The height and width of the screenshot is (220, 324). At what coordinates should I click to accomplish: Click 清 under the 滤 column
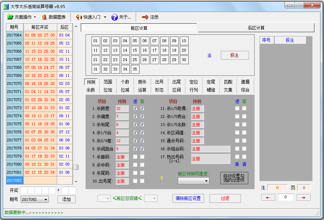click(x=237, y=164)
